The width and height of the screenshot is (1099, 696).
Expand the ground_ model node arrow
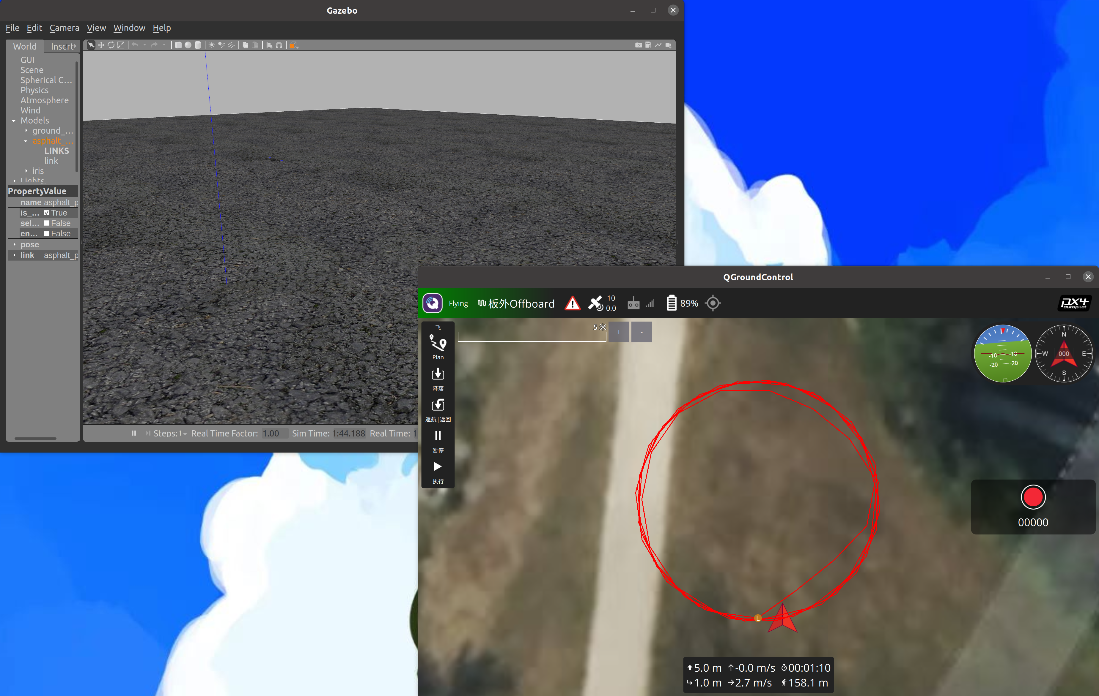(26, 131)
